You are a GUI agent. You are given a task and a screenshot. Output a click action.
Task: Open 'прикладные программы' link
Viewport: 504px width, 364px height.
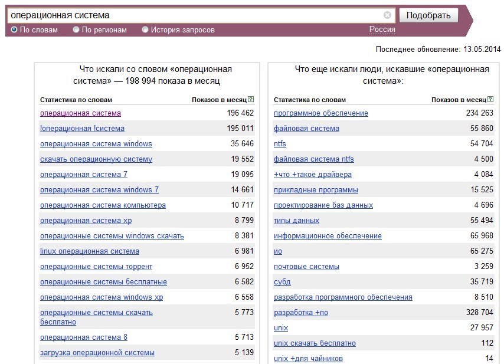(316, 190)
